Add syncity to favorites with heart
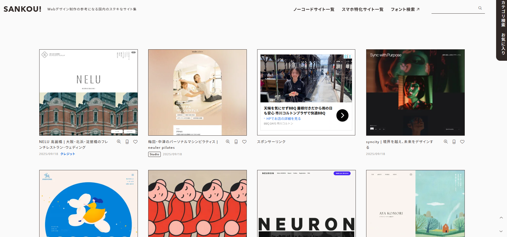This screenshot has height=237, width=507. pyautogui.click(x=462, y=142)
